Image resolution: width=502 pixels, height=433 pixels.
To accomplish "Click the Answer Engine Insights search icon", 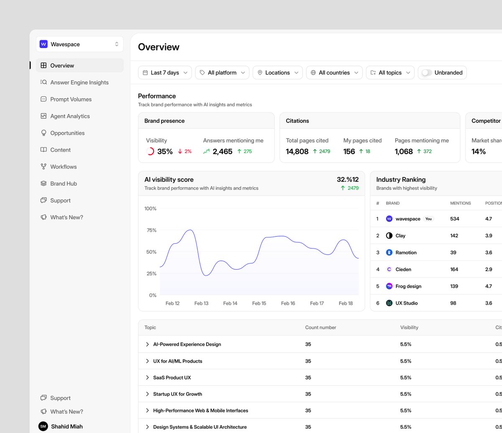I will [x=44, y=82].
